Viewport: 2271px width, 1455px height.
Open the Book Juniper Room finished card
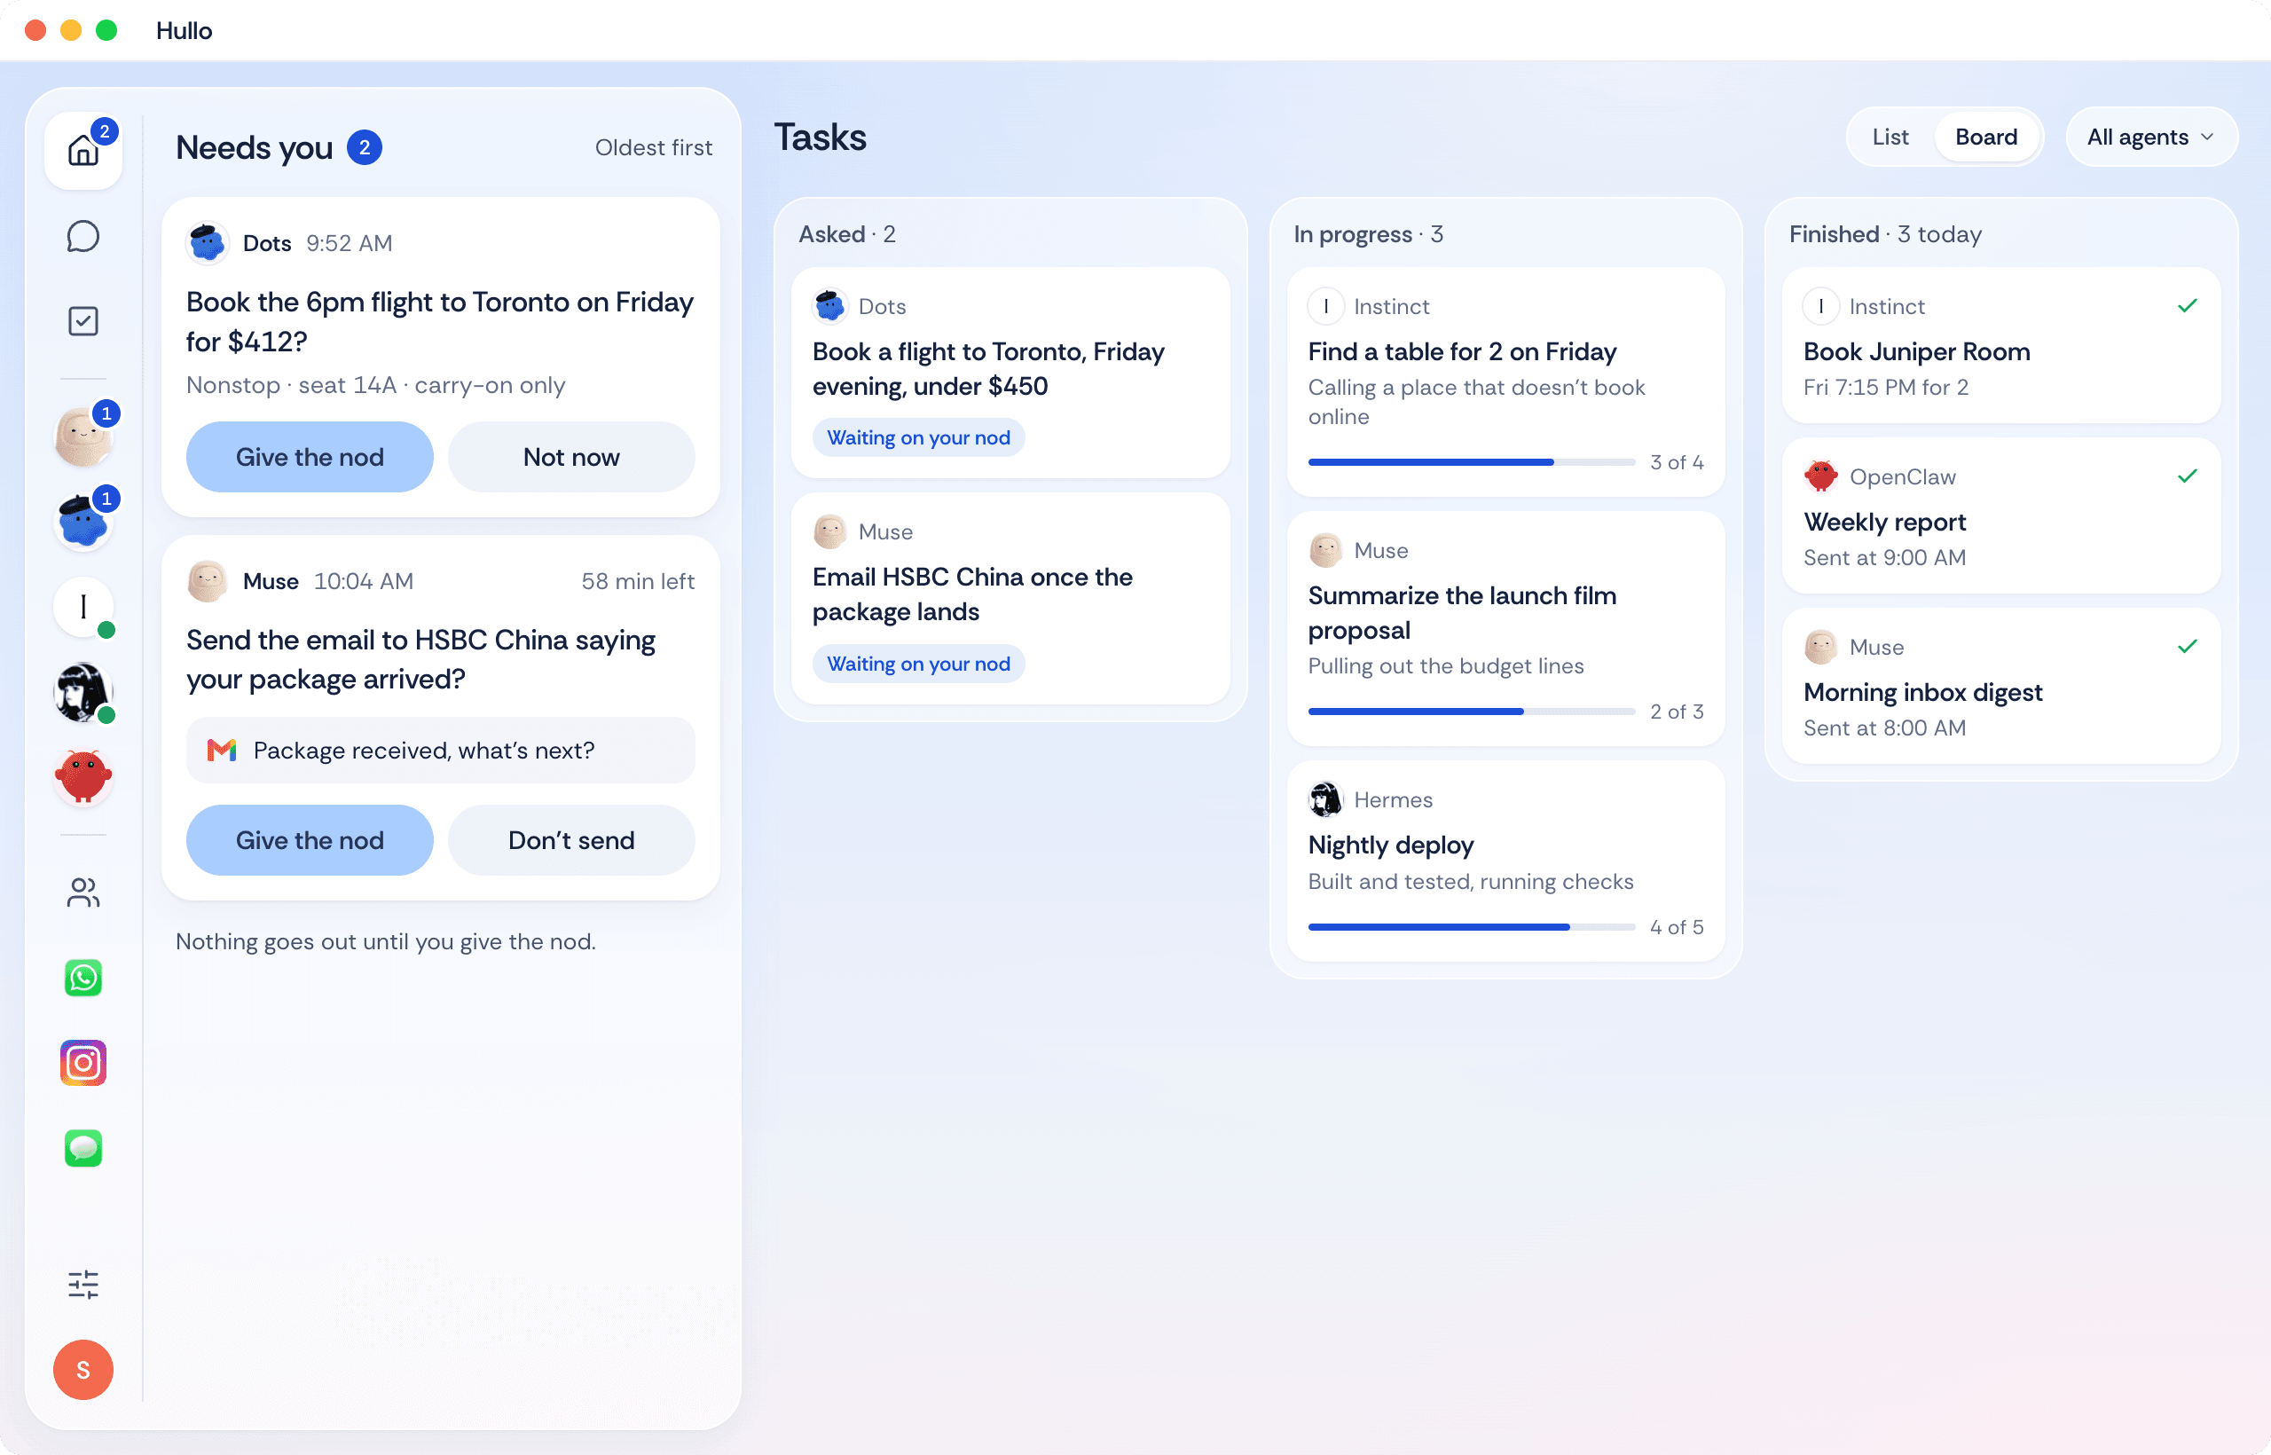[x=2000, y=346]
